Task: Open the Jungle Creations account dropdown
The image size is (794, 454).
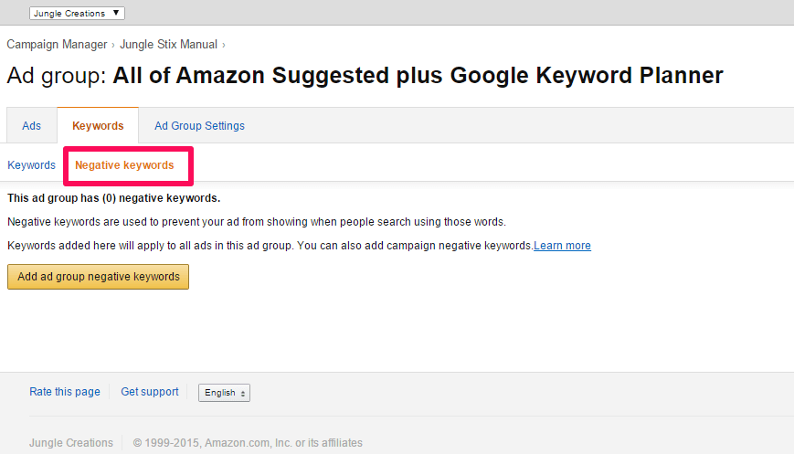Action: tap(77, 13)
